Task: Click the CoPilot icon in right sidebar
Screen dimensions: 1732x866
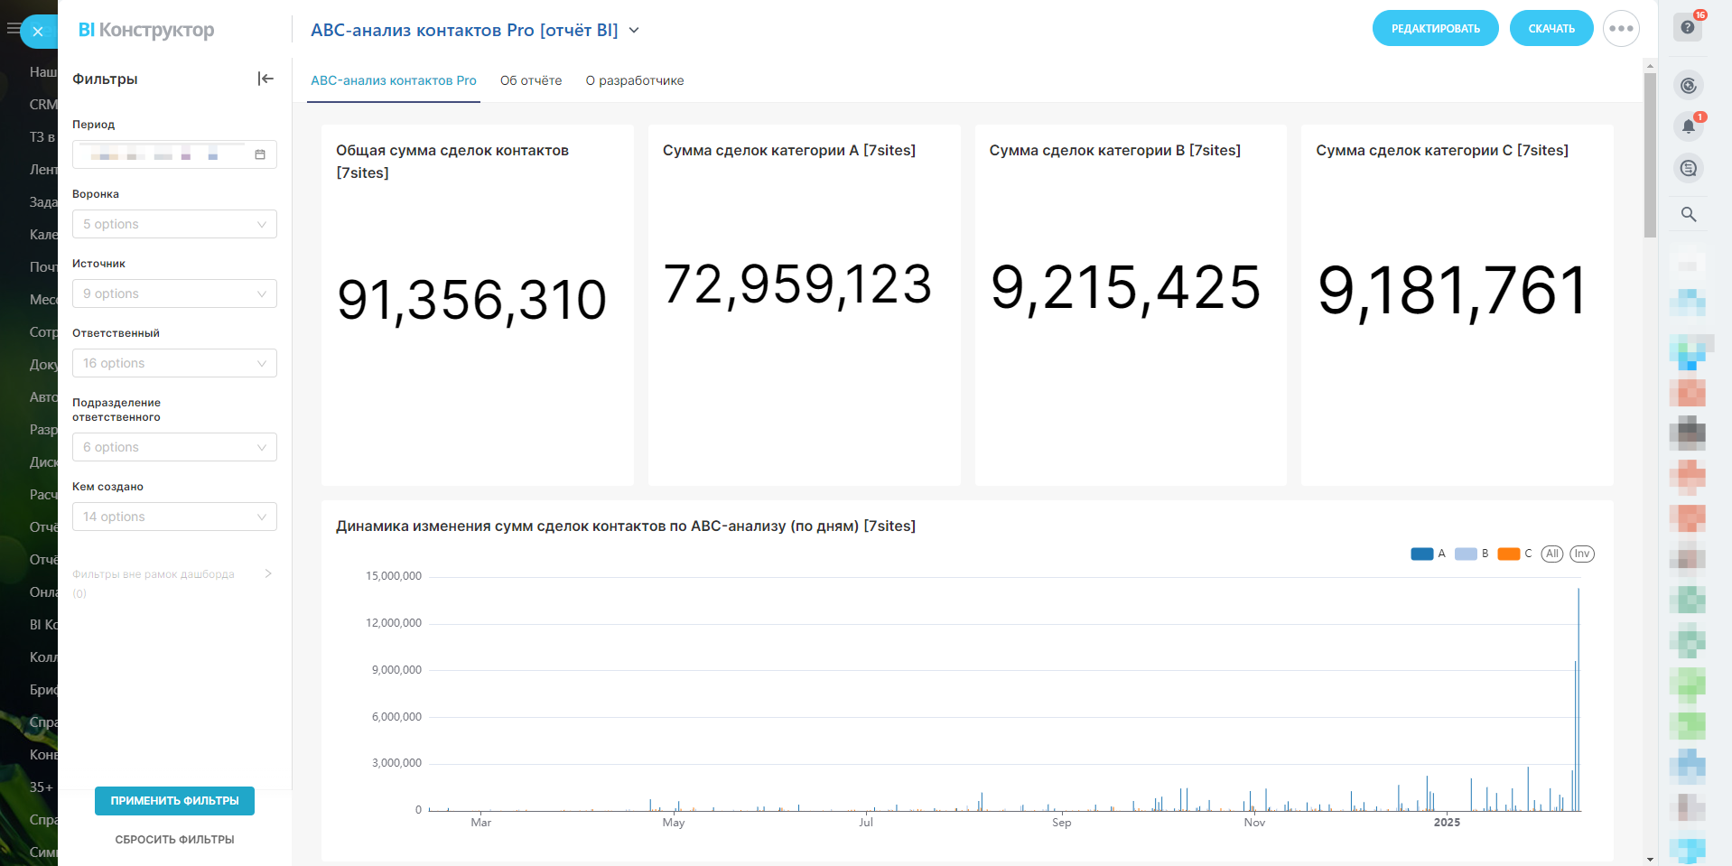Action: (1688, 86)
